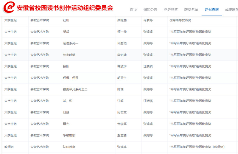Click the 远途系列一 entry
238x154 pixels.
[71, 43]
